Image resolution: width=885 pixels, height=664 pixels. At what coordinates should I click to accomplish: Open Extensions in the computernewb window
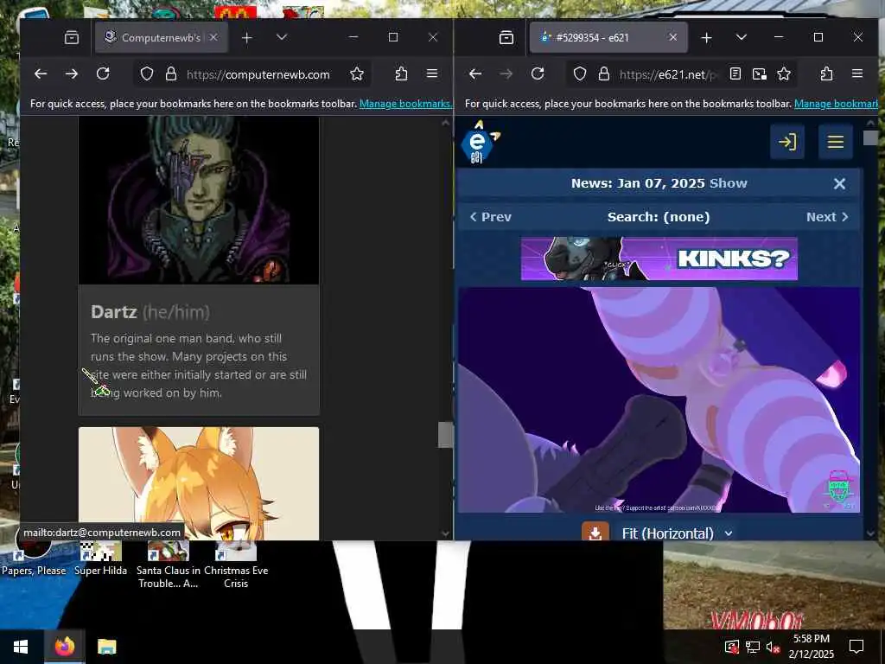pos(401,74)
